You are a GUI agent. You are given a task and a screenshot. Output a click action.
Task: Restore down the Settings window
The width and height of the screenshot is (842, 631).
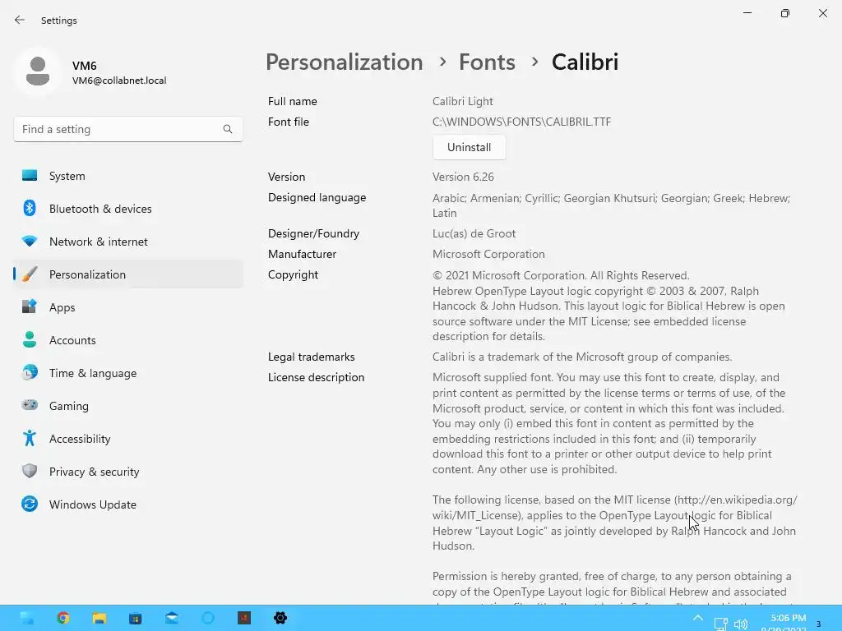point(785,13)
